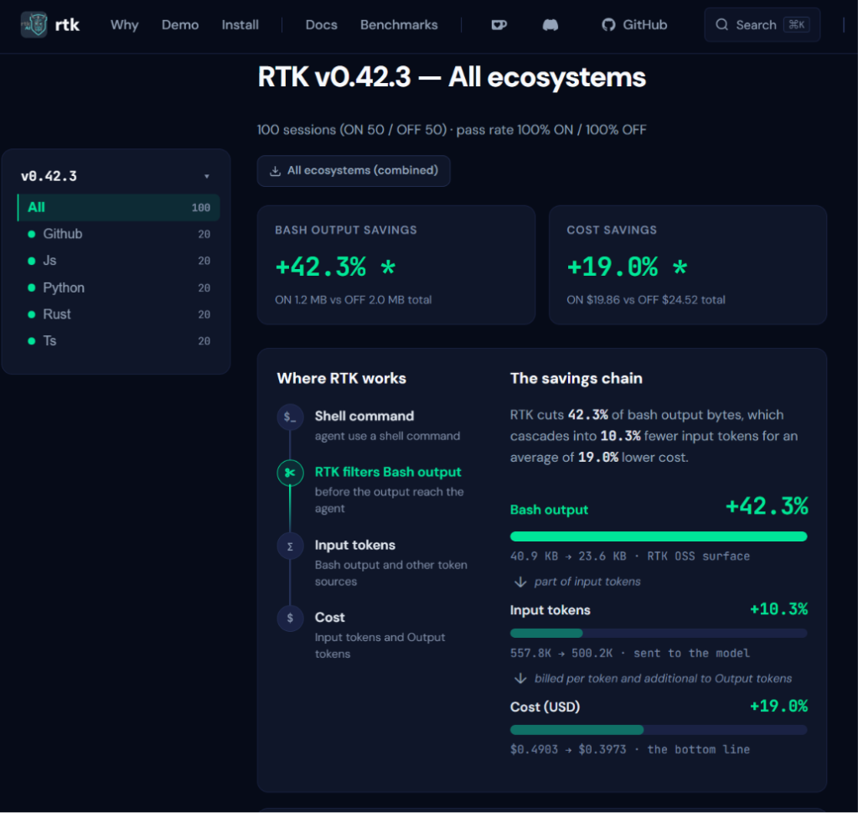
Task: Click the 'Input tokens' step title
Action: pyautogui.click(x=354, y=546)
